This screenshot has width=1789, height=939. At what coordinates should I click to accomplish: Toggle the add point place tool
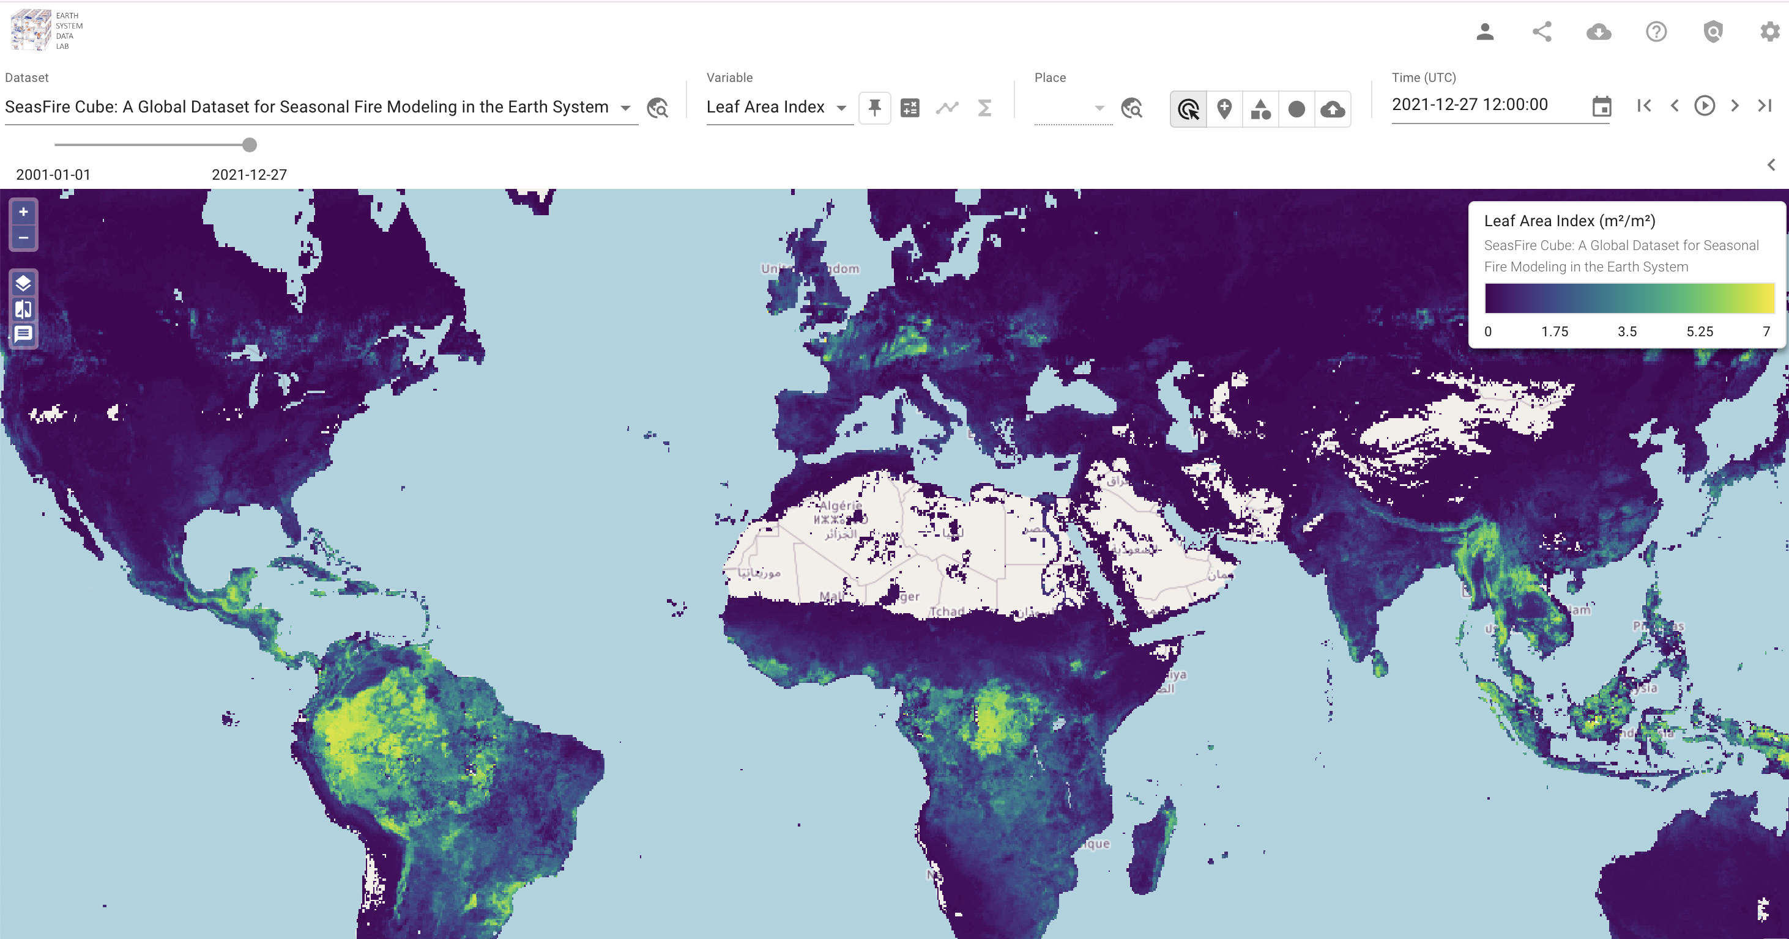coord(1224,109)
